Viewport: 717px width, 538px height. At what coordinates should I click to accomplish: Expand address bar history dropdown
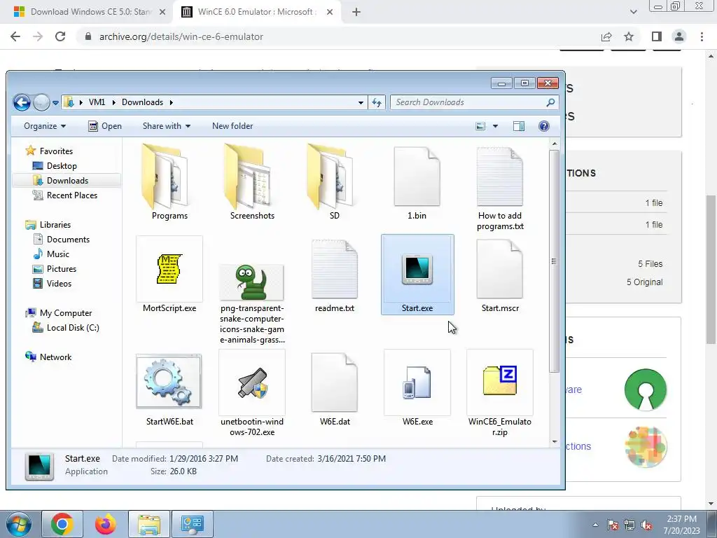(361, 103)
